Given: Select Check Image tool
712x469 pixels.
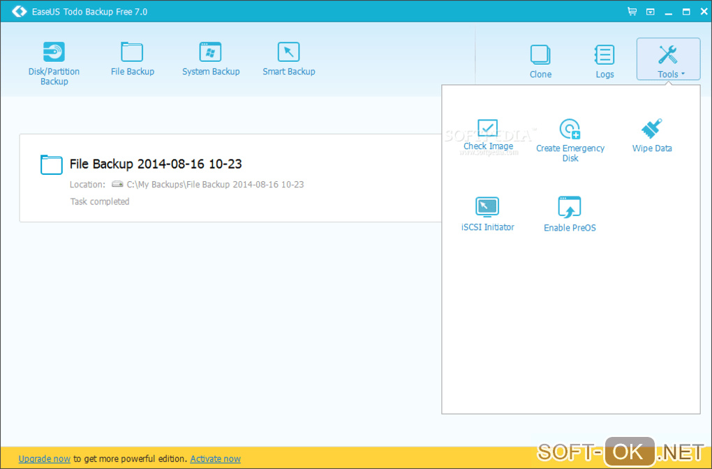Looking at the screenshot, I should [x=488, y=134].
